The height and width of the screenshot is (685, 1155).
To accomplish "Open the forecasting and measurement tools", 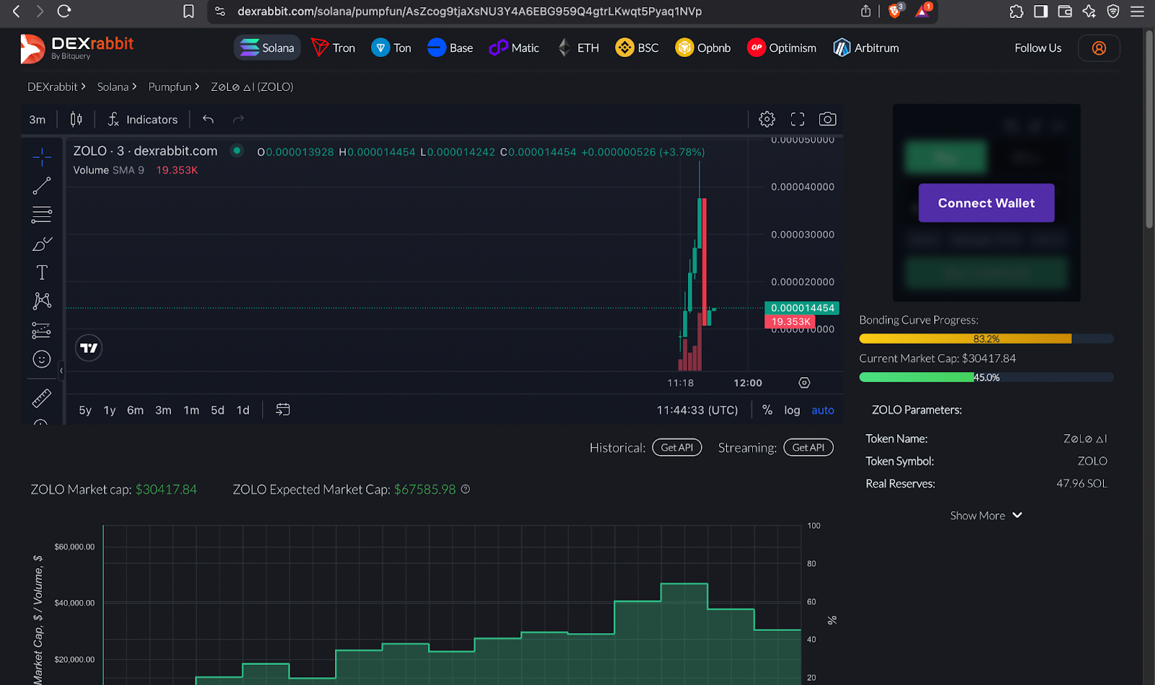I will pyautogui.click(x=42, y=330).
